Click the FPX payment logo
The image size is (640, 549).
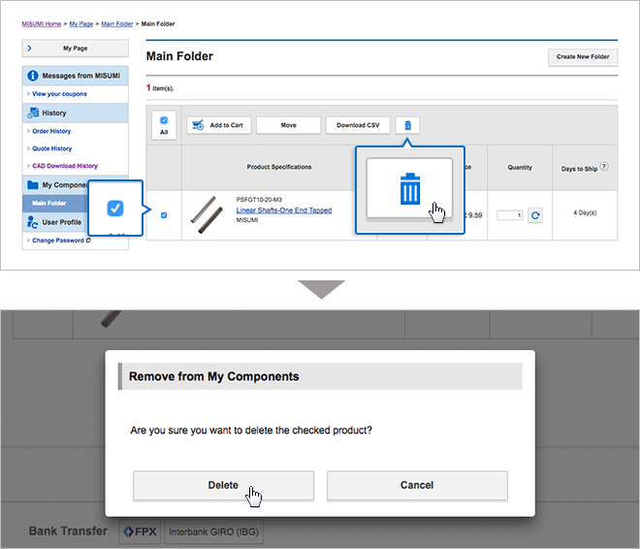tap(140, 532)
